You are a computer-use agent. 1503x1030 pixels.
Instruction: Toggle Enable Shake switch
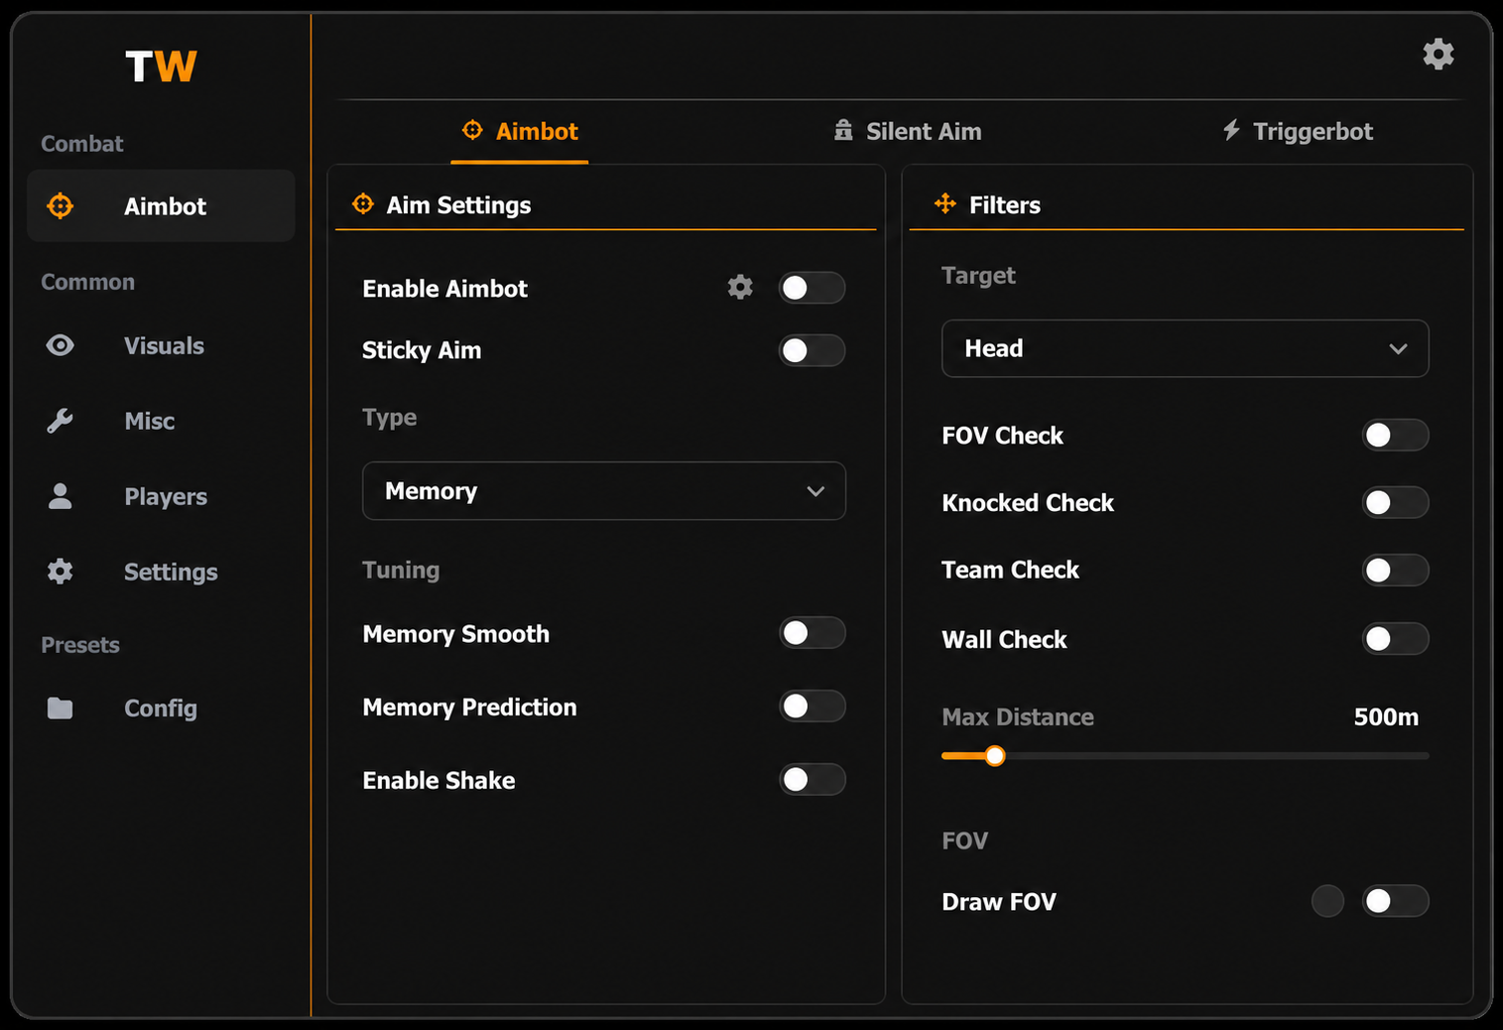coord(812,780)
